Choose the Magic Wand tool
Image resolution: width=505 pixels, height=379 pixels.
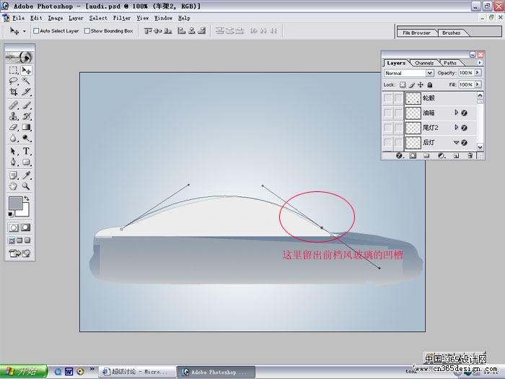point(26,81)
